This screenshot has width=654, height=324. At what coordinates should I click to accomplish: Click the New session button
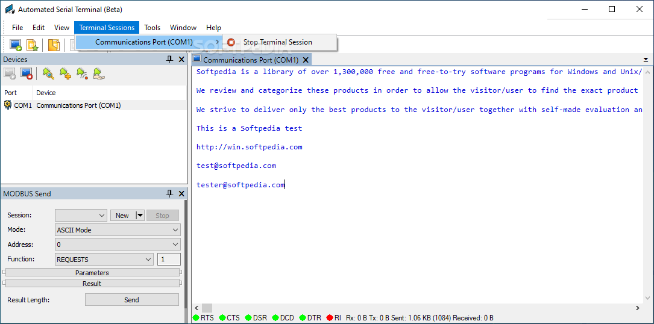(x=123, y=216)
